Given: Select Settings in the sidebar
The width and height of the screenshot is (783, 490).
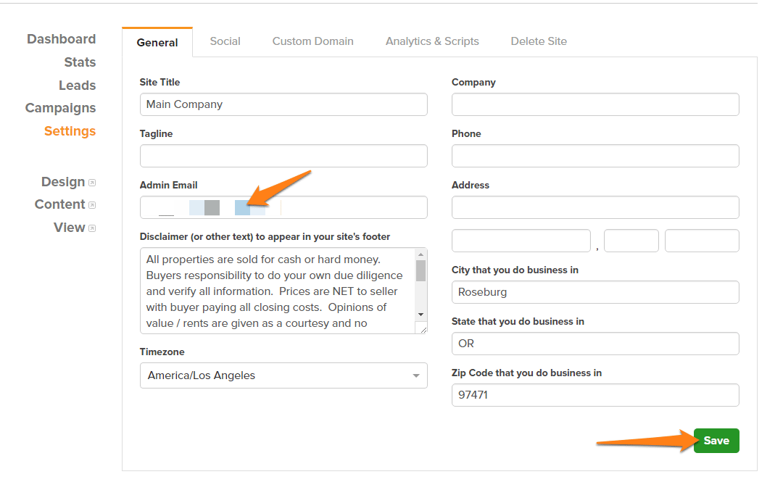Looking at the screenshot, I should coord(70,131).
